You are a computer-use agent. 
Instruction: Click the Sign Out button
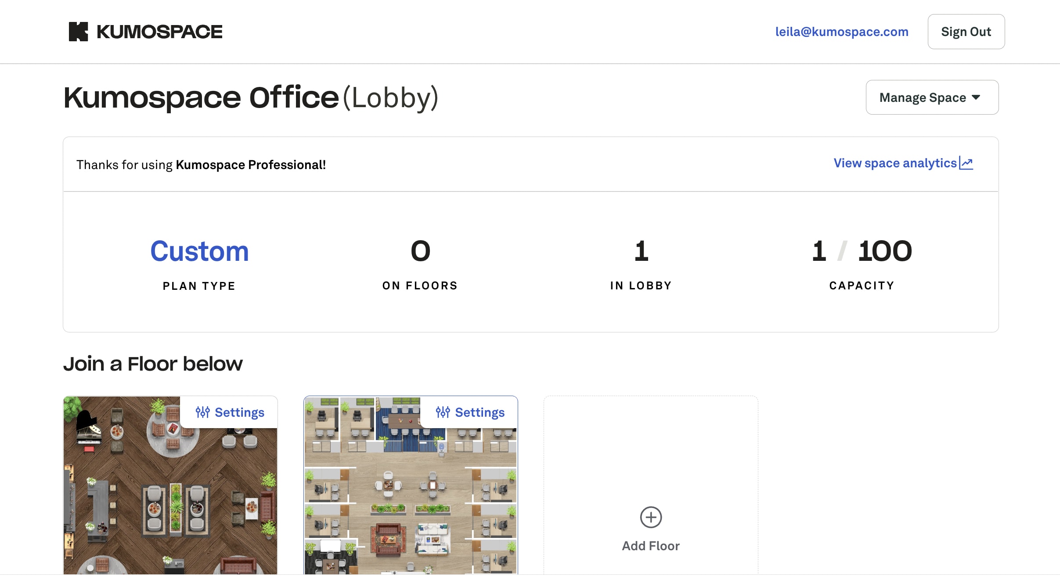click(x=966, y=32)
